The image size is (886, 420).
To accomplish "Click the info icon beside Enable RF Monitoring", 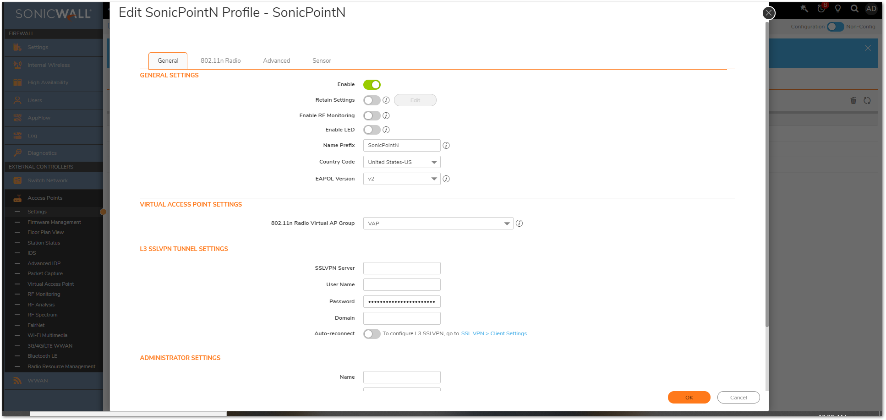I will [386, 116].
